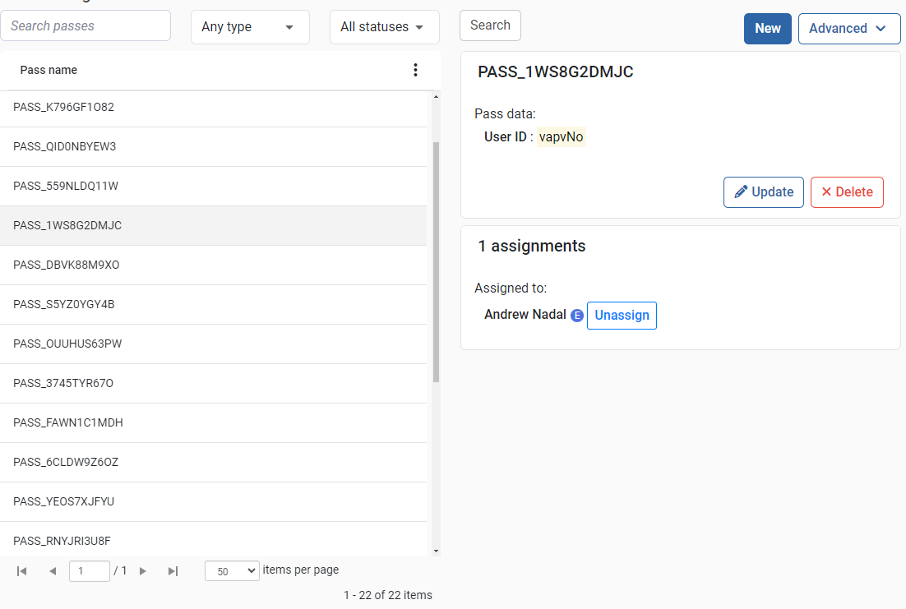Click the pass list vertical scrollbar thumb

[x=436, y=261]
